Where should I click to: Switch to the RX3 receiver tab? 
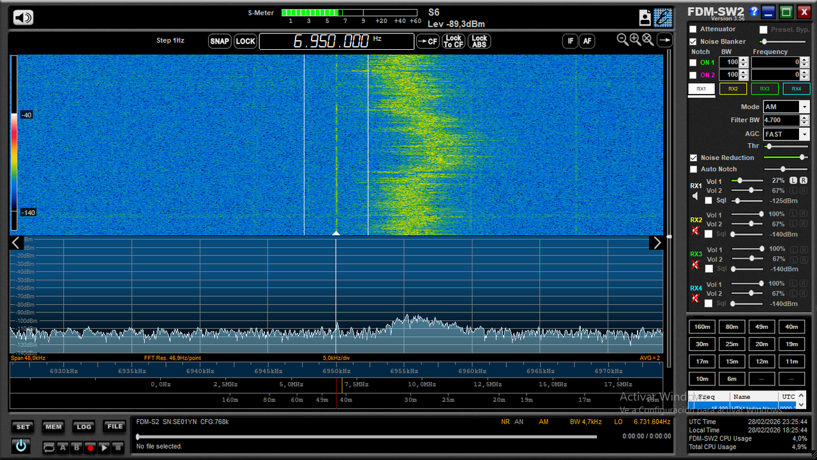point(765,89)
